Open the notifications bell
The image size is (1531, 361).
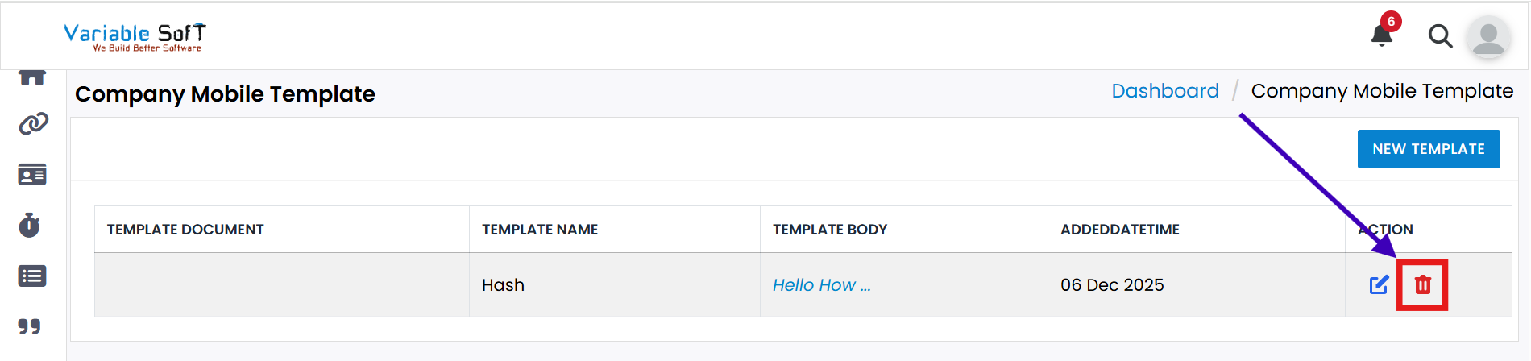tap(1383, 35)
